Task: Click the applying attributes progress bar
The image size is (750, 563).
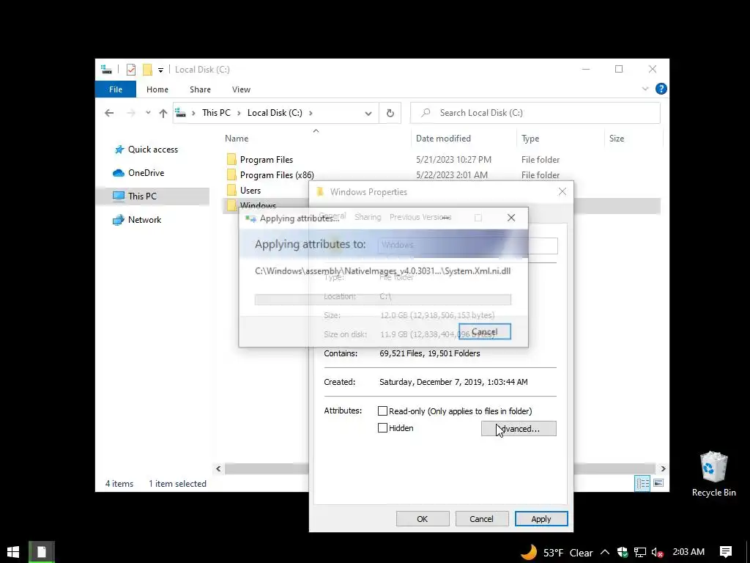Action: click(x=382, y=300)
